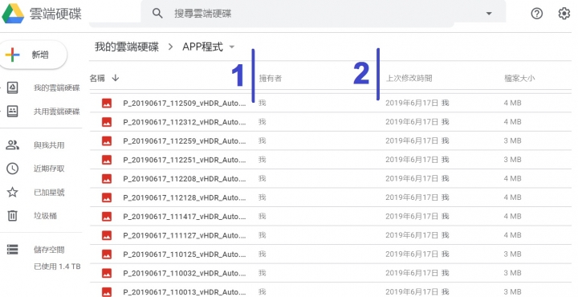Click the 檔案大小 column header
This screenshot has height=297, width=578.
[519, 78]
